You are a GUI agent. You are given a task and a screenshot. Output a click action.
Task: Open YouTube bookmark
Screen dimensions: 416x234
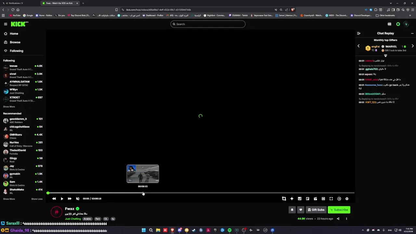coord(15,15)
